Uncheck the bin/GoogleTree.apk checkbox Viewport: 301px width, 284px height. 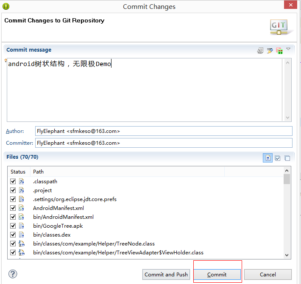pyautogui.click(x=13, y=226)
